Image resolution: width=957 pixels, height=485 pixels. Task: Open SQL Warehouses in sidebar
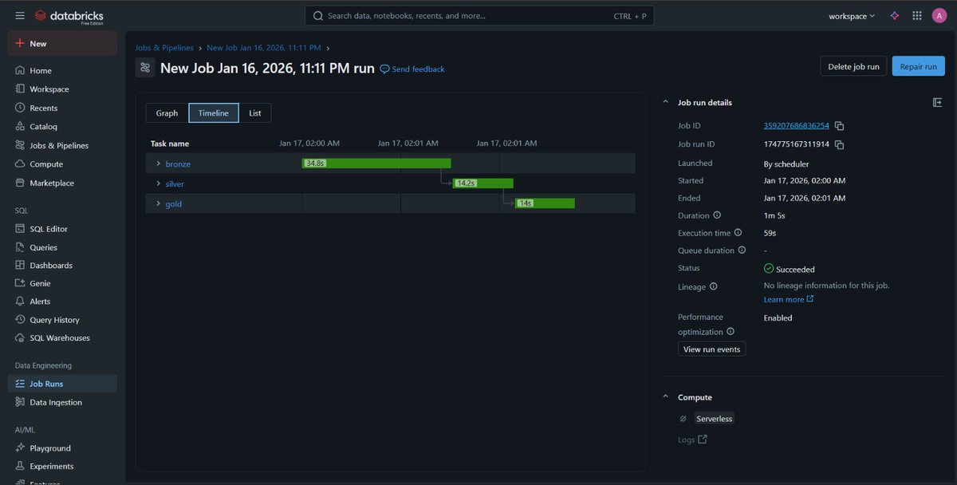pyautogui.click(x=63, y=337)
